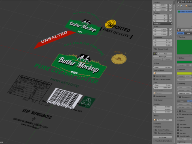Open the Render properties tab icon

click(x=183, y=2)
